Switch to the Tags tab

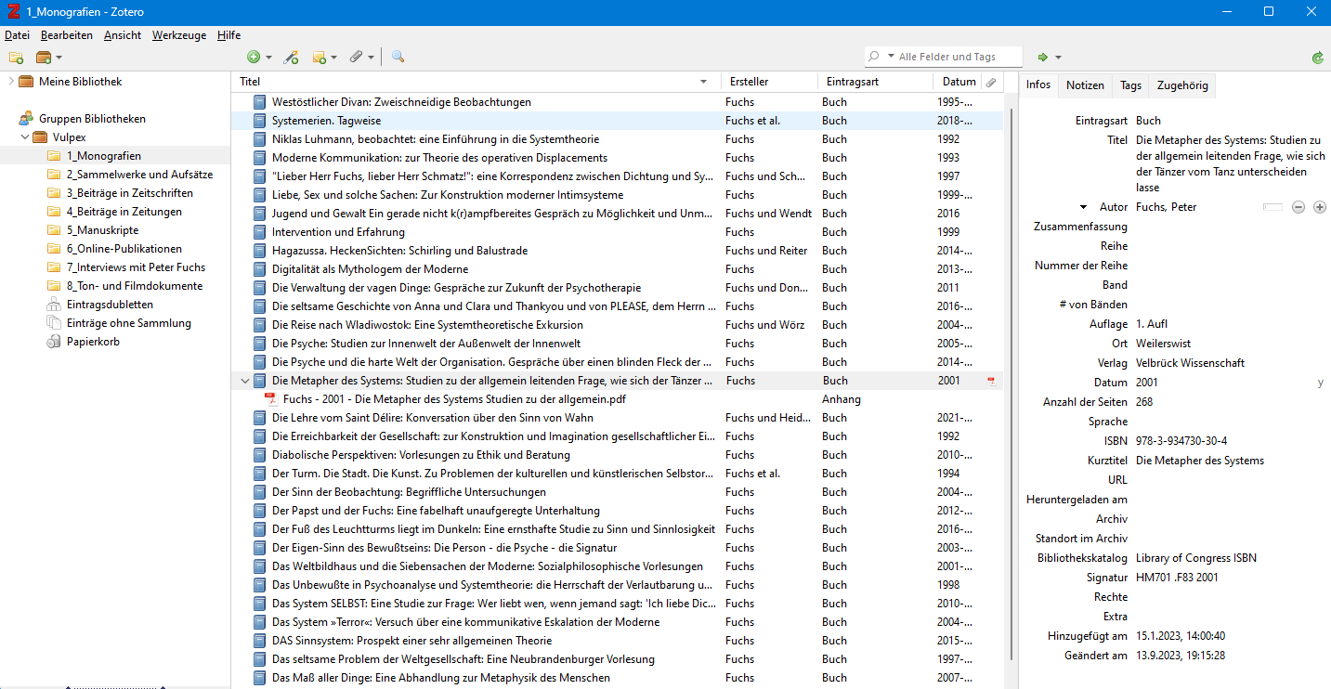pyautogui.click(x=1130, y=85)
